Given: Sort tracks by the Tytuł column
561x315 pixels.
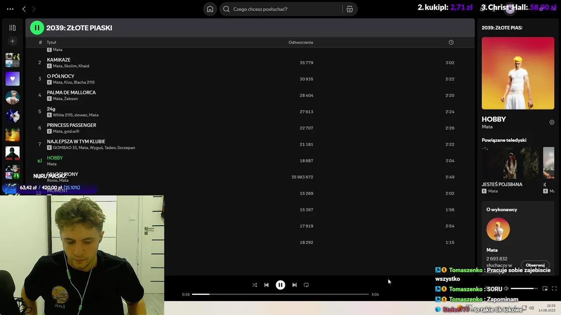Looking at the screenshot, I should click(x=51, y=42).
